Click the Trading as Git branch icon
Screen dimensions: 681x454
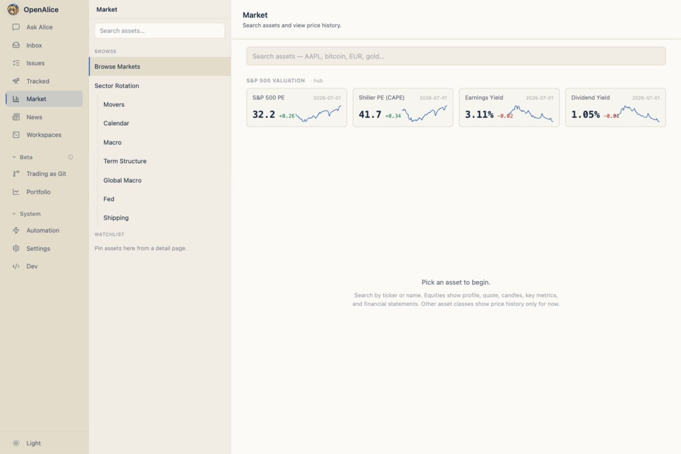pyautogui.click(x=16, y=174)
